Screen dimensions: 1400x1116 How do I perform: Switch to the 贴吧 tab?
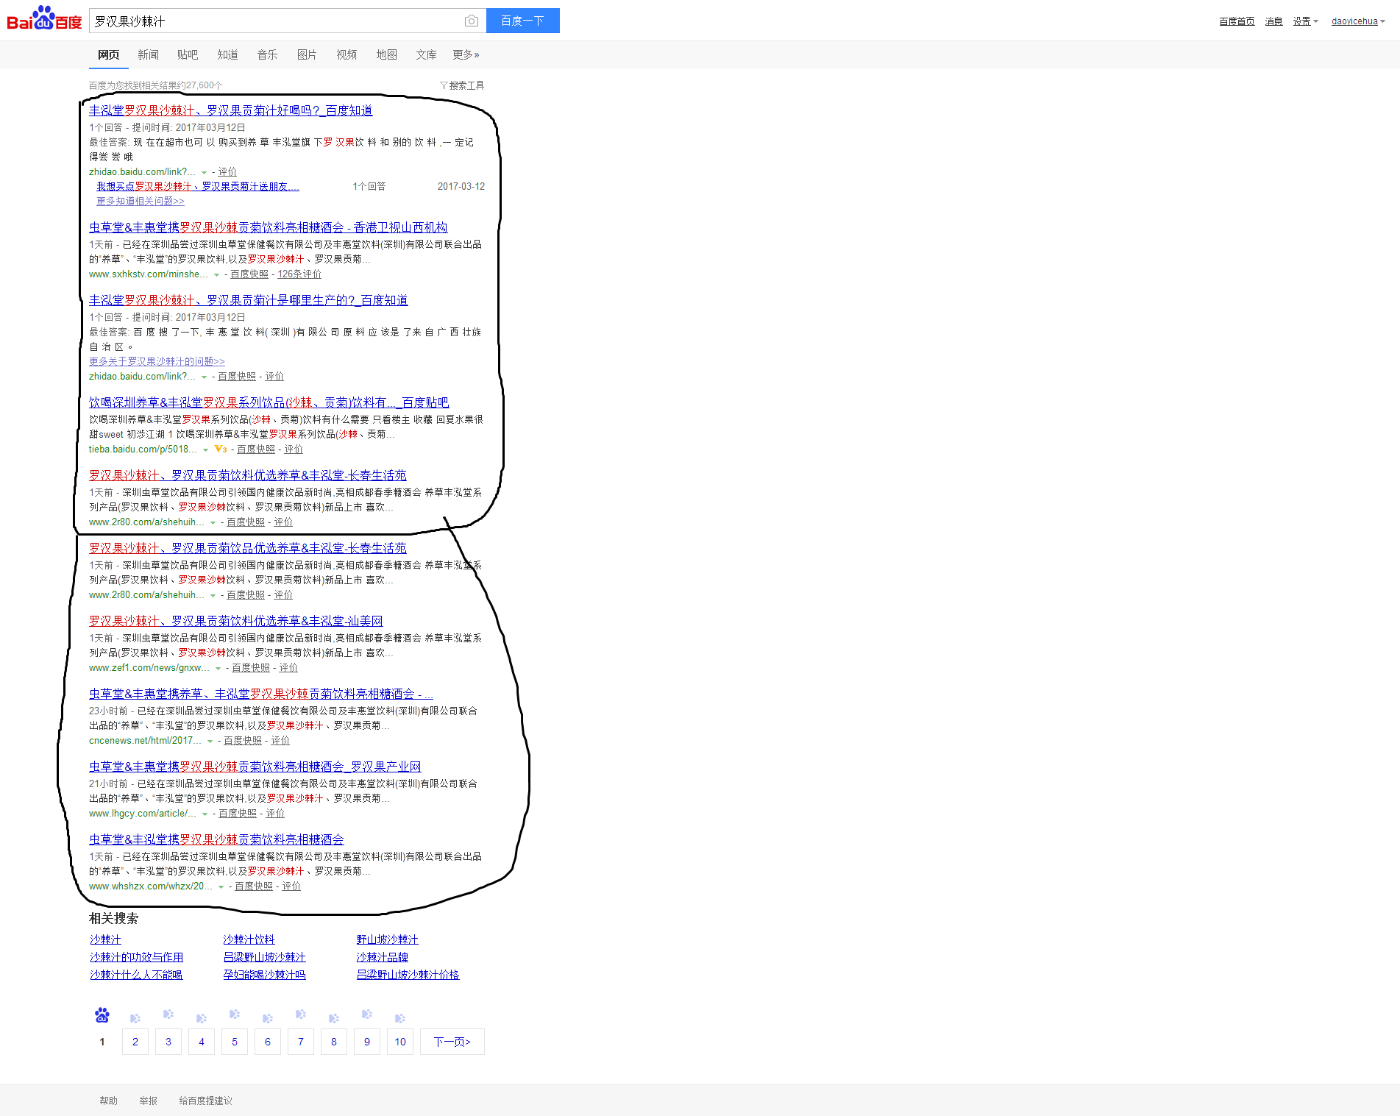188,54
